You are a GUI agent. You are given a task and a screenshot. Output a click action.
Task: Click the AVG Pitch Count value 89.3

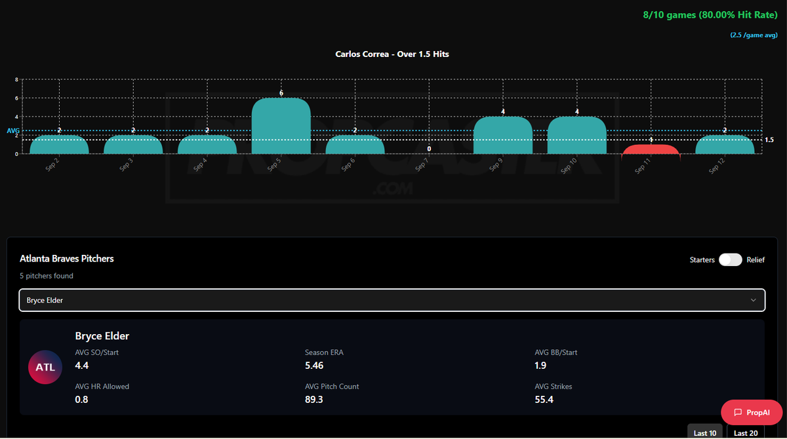coord(314,399)
